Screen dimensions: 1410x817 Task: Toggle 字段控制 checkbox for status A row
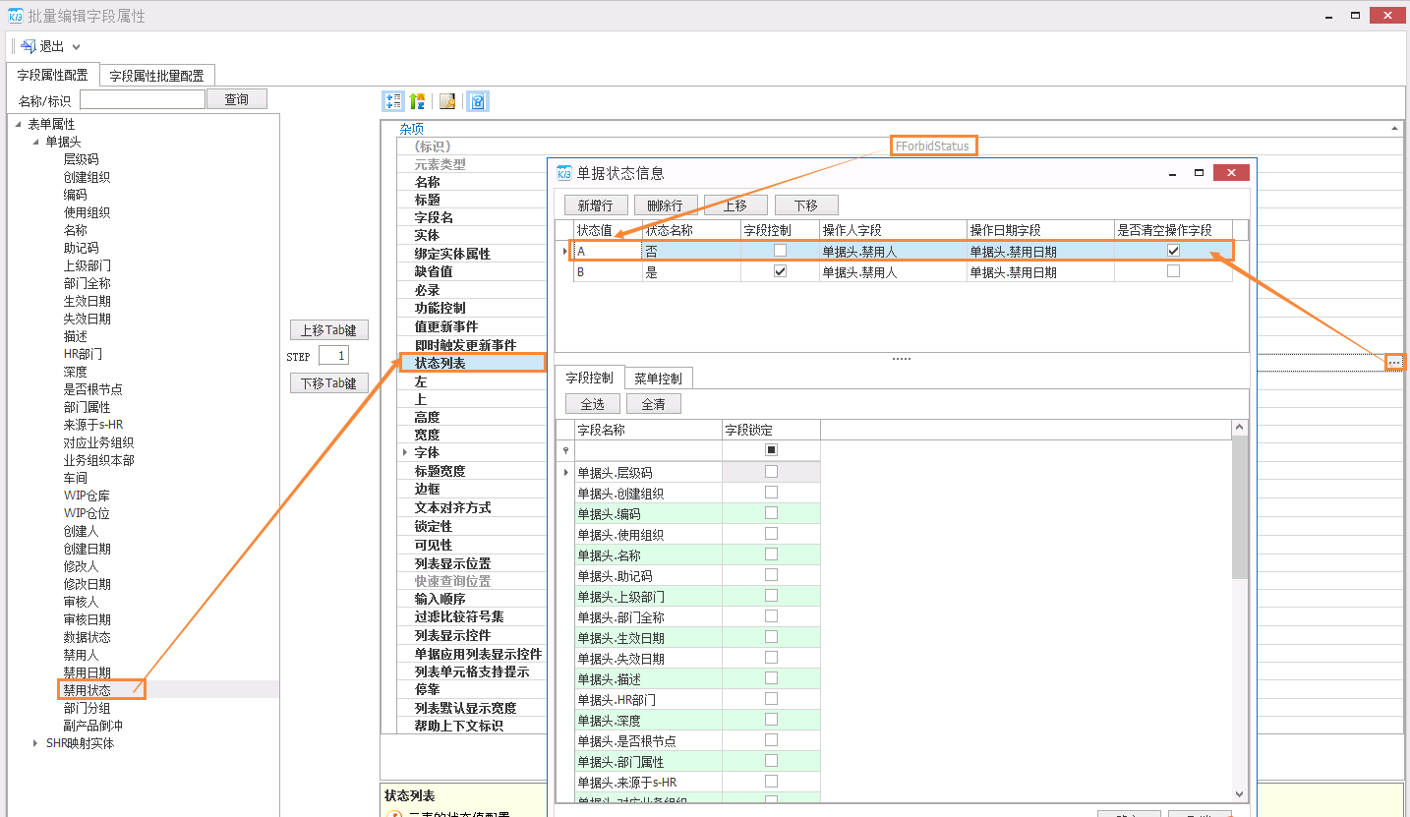pyautogui.click(x=781, y=251)
